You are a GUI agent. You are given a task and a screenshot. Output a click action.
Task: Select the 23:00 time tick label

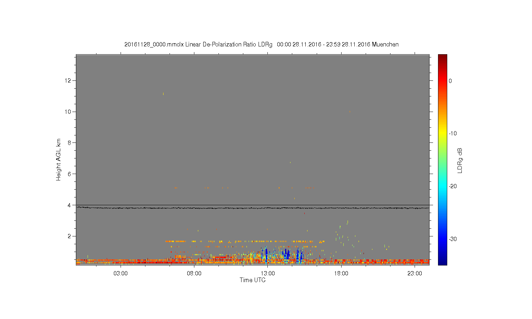pos(415,274)
